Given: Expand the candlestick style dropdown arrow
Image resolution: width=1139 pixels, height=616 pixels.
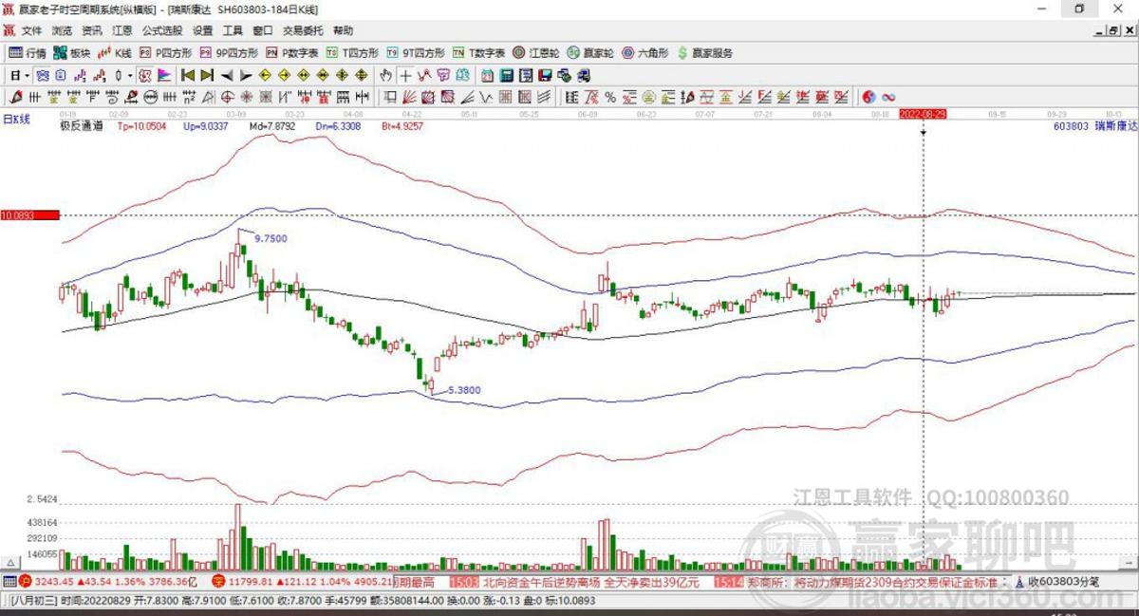Looking at the screenshot, I should point(130,75).
